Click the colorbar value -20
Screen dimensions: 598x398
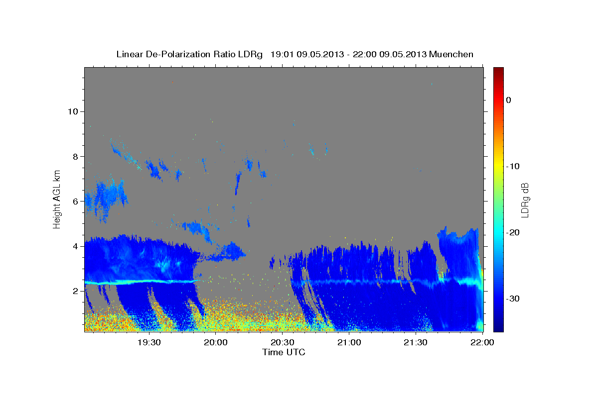(x=513, y=232)
